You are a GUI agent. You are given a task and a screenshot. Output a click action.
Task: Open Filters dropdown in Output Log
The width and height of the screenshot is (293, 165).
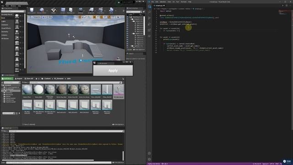pyautogui.click(x=5, y=131)
